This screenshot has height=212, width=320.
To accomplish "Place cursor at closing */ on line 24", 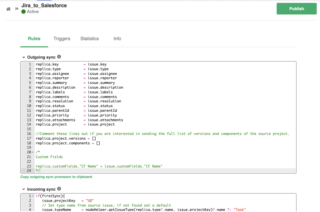I will pyautogui.click(x=38, y=170).
